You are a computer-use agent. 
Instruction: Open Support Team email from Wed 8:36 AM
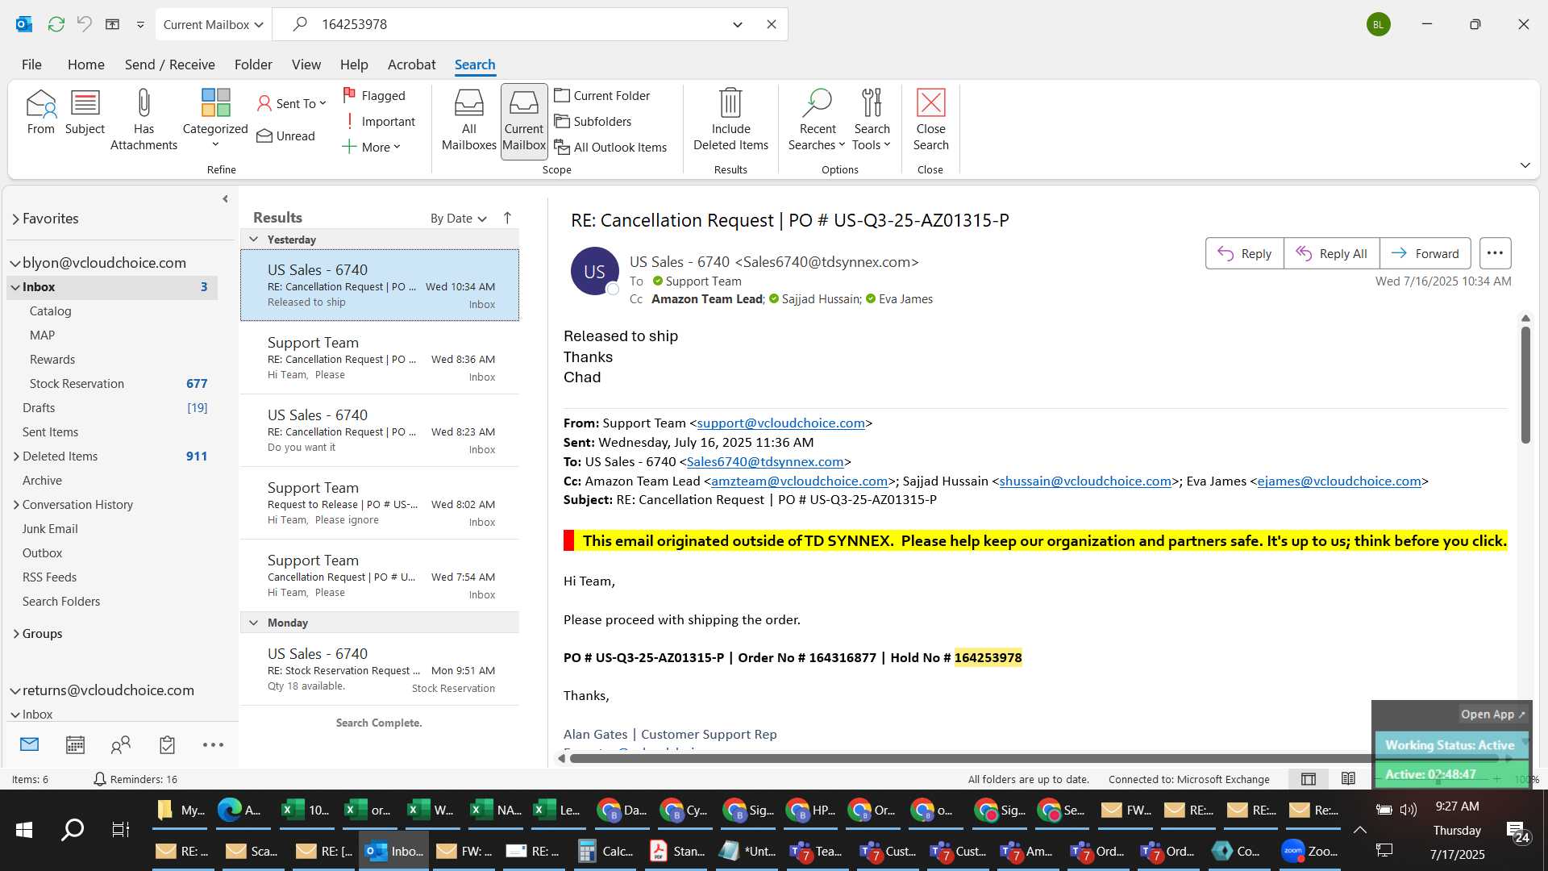click(x=380, y=358)
